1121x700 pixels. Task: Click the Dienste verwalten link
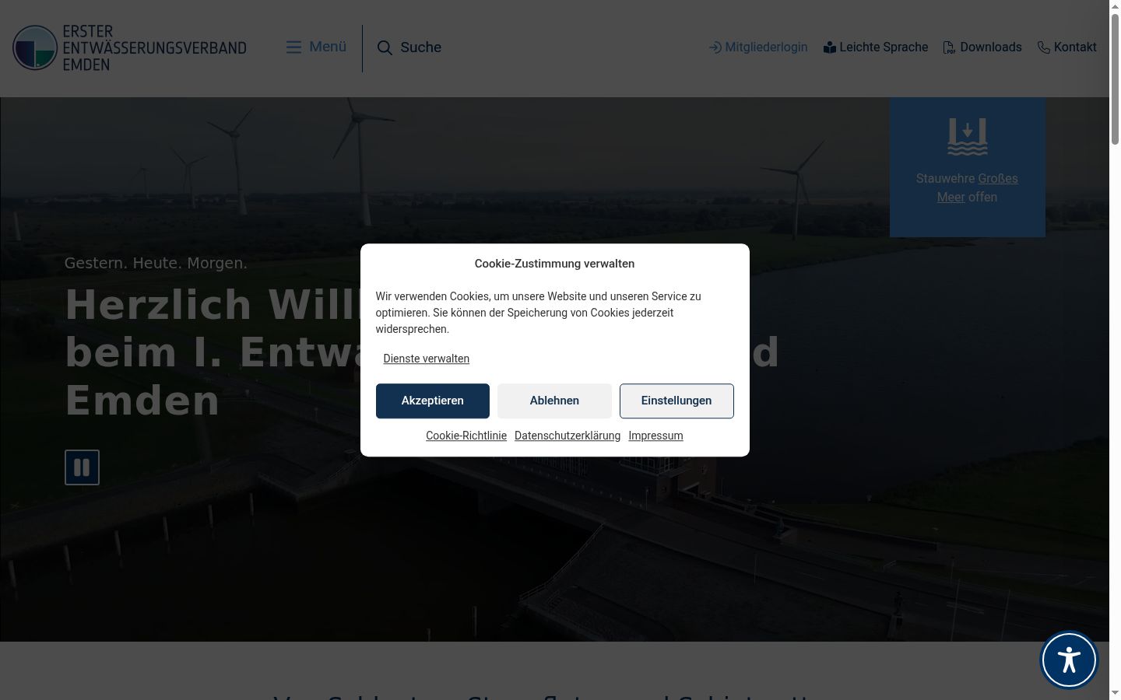[427, 359]
